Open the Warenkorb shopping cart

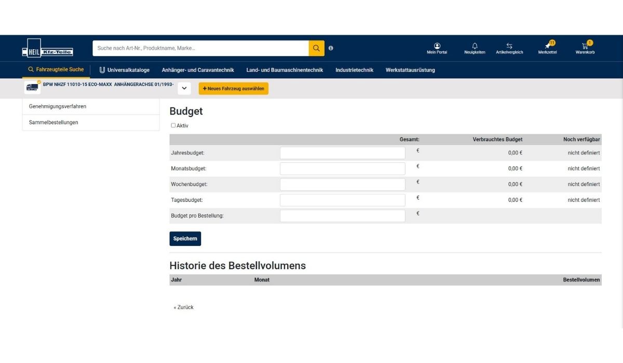click(585, 46)
